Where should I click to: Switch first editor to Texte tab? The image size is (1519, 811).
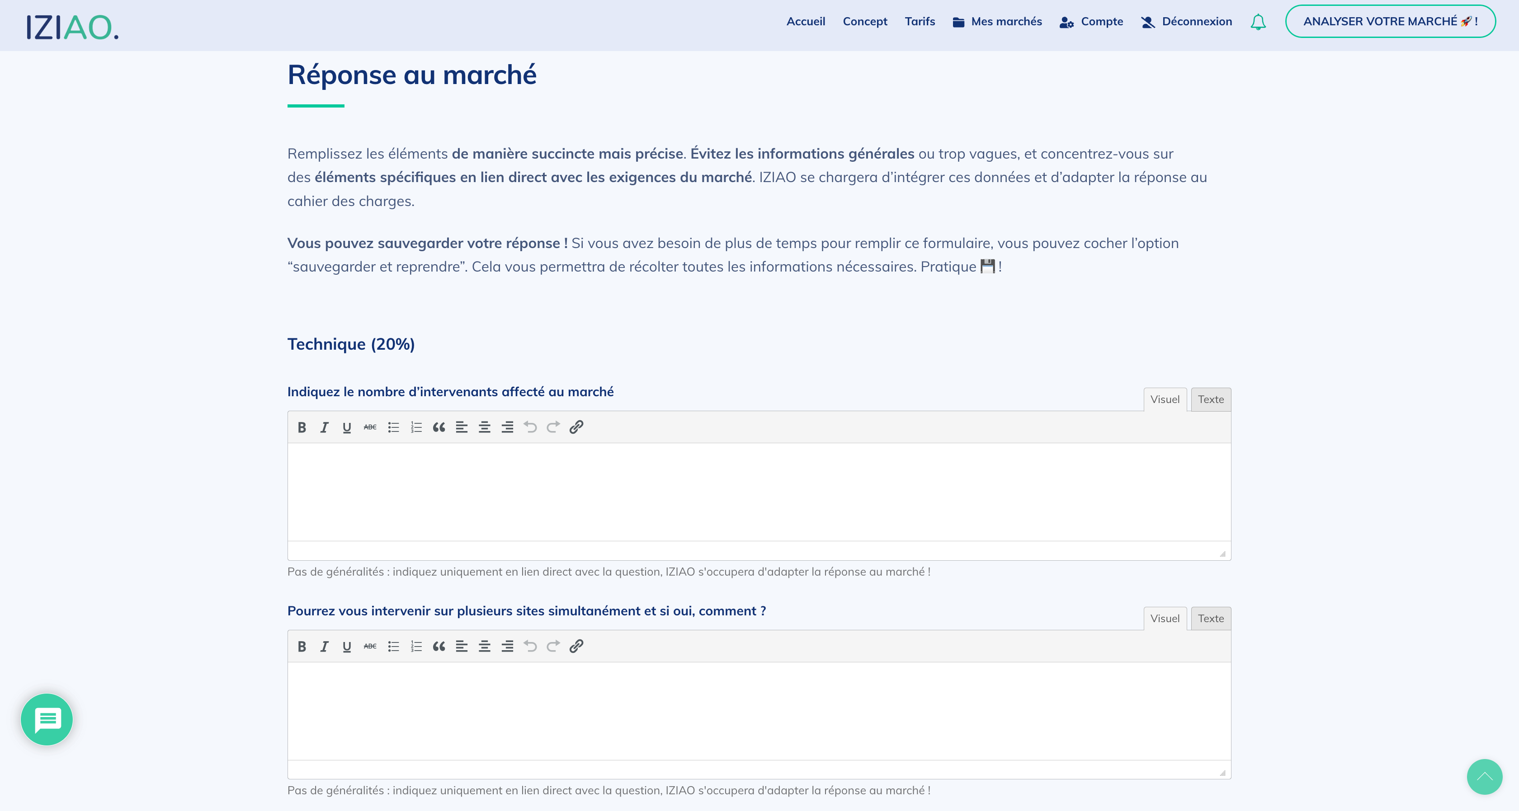(x=1211, y=399)
